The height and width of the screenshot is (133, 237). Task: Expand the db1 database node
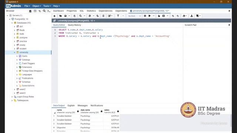(15, 27)
